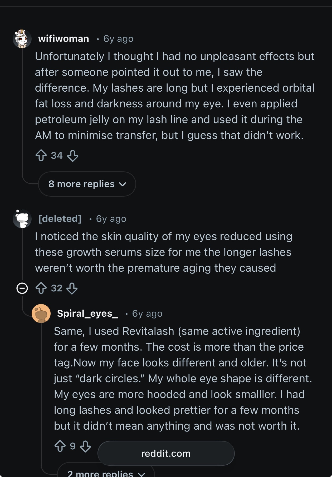Open Spiral_eyes_ profile via username
The image size is (332, 477).
(x=87, y=314)
